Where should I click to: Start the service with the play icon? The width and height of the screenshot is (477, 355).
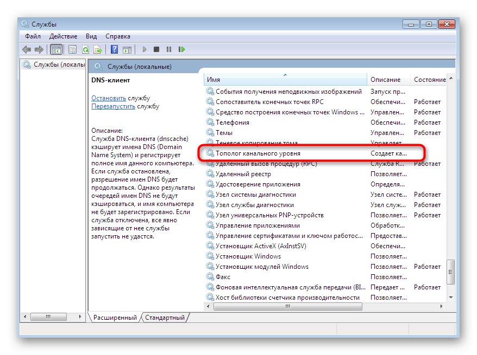(x=145, y=49)
